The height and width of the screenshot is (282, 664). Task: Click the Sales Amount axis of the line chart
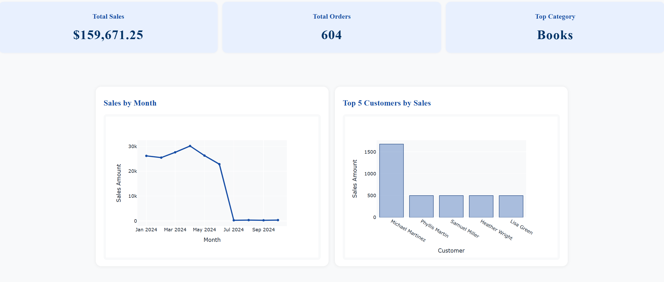point(119,182)
